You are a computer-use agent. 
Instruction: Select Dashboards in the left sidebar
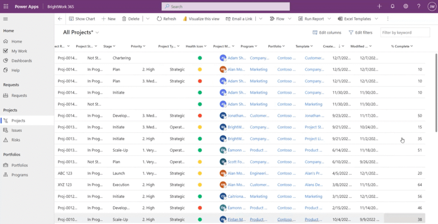[x=21, y=61]
